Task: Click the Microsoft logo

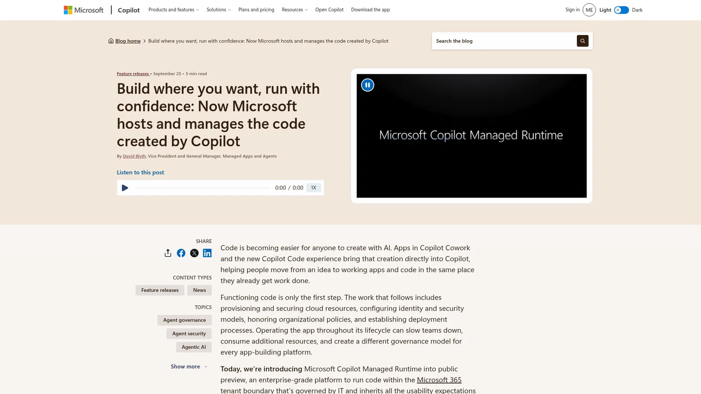Action: tap(84, 10)
